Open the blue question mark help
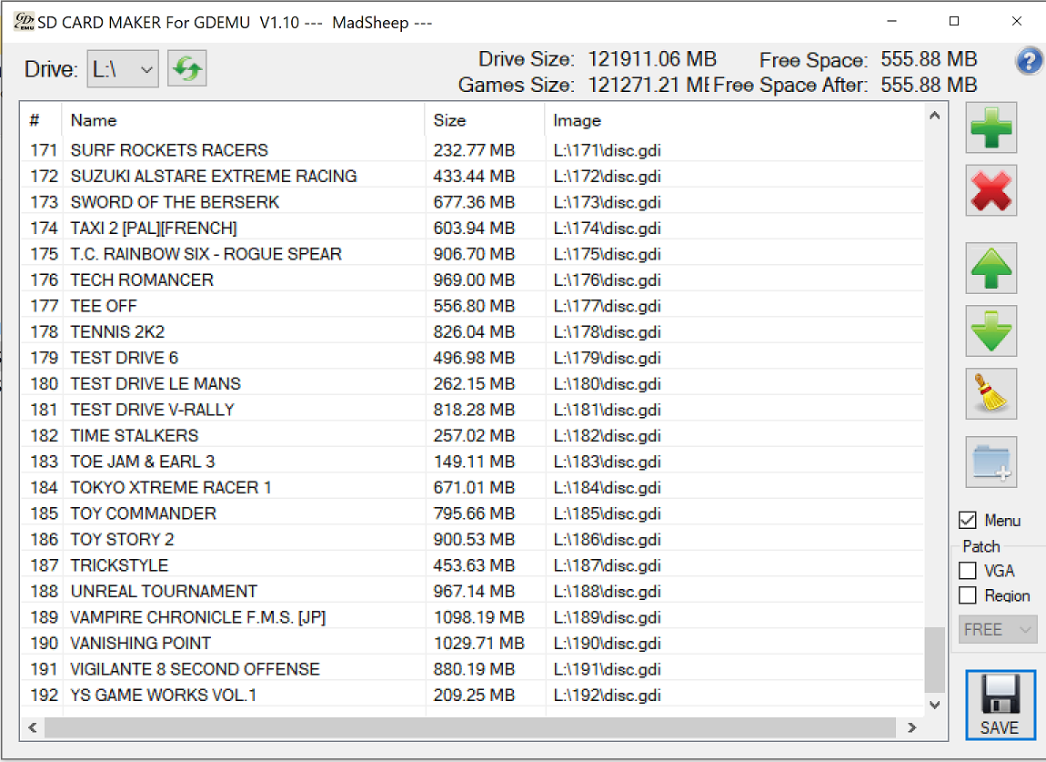The height and width of the screenshot is (762, 1046). 1030,61
